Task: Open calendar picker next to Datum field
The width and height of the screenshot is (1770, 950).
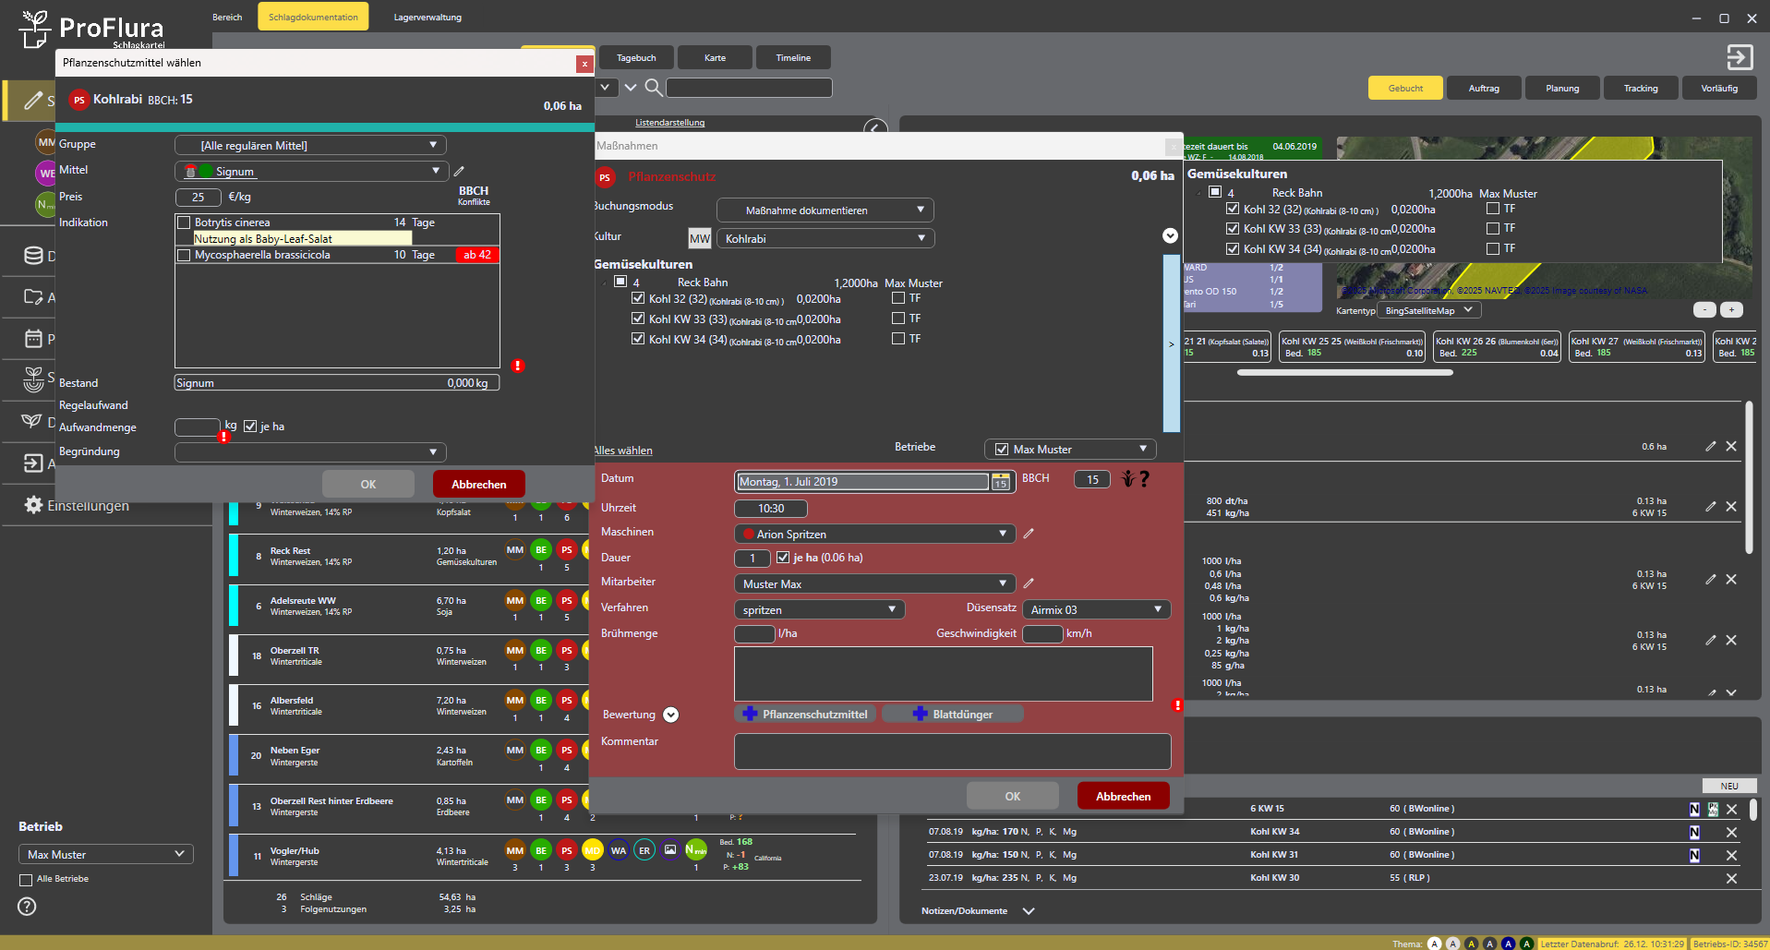Action: (x=1000, y=482)
